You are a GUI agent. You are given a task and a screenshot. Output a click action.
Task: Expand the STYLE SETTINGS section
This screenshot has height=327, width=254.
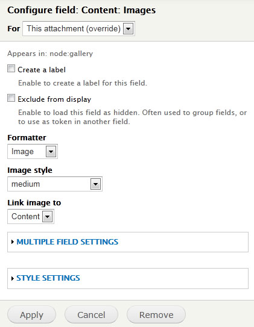[x=48, y=278]
